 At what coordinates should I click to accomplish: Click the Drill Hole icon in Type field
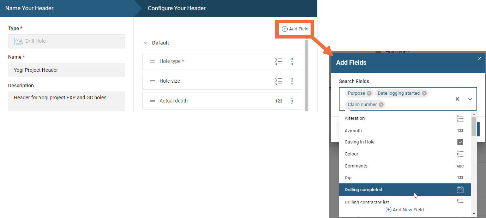[18, 41]
